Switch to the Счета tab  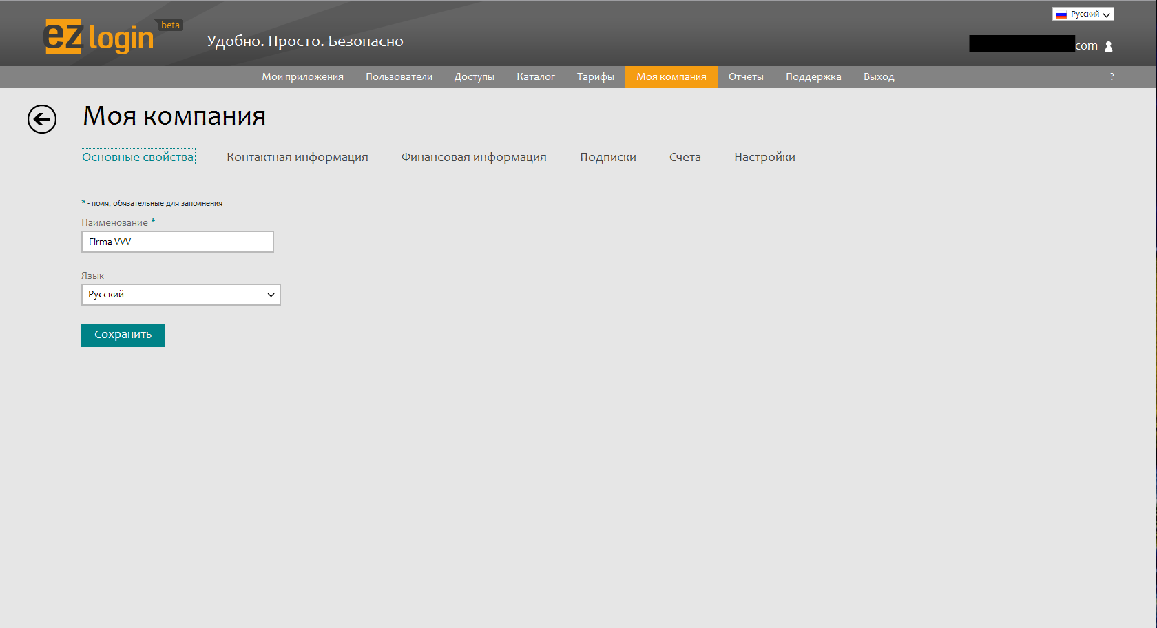click(x=685, y=157)
